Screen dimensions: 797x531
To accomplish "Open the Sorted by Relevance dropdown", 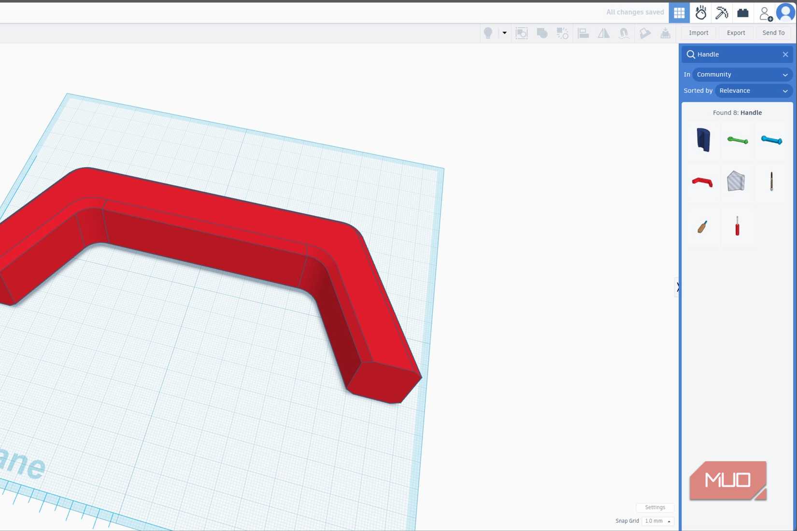I will pyautogui.click(x=753, y=91).
